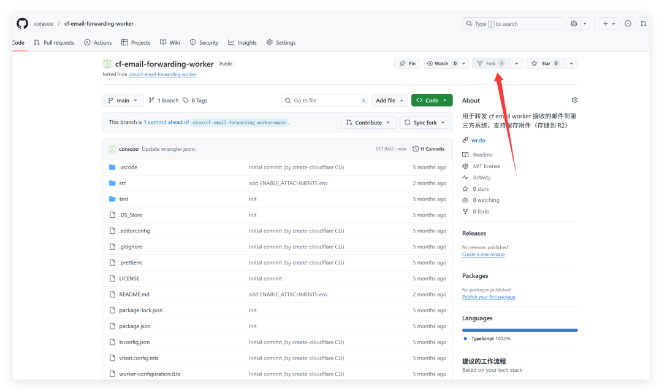Image resolution: width=662 pixels, height=392 pixels.
Task: Open the package-lock.json file
Action: point(140,310)
